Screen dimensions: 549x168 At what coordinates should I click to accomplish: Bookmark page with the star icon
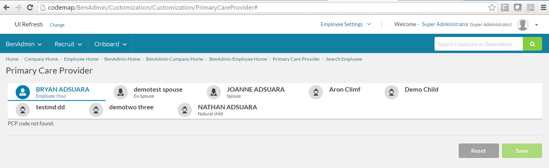coord(492,8)
